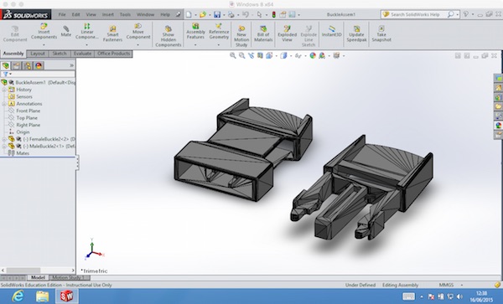The image size is (503, 304).
Task: Click the Print icon
Action: click(x=231, y=14)
